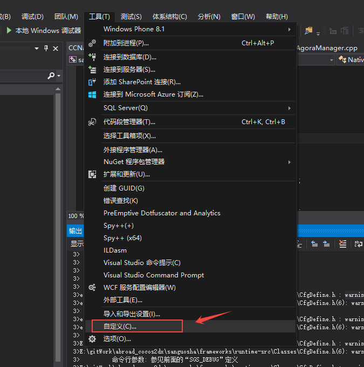Open the 分析(N) menu
This screenshot has width=364, height=367.
tap(209, 17)
